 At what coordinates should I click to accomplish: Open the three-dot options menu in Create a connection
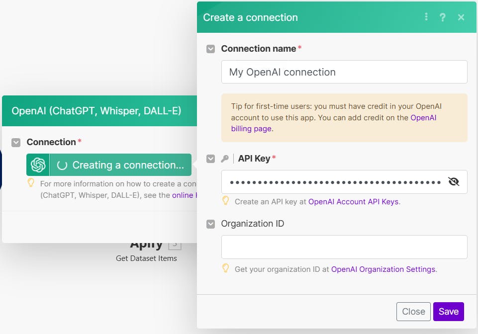tap(426, 17)
